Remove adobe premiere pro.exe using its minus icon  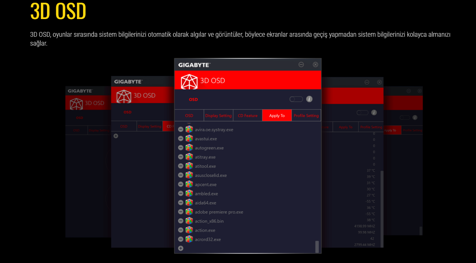coord(181,212)
